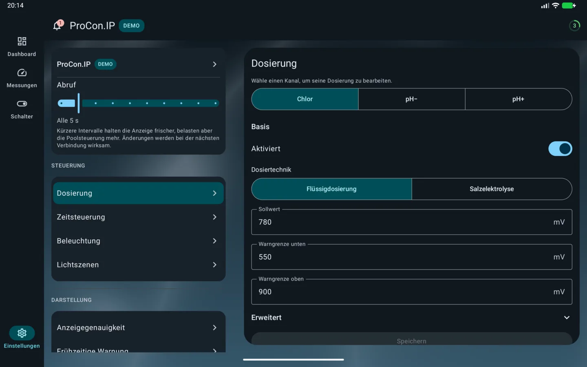Click the chevron on Beleuchtung row
The height and width of the screenshot is (367, 587).
[x=215, y=241]
